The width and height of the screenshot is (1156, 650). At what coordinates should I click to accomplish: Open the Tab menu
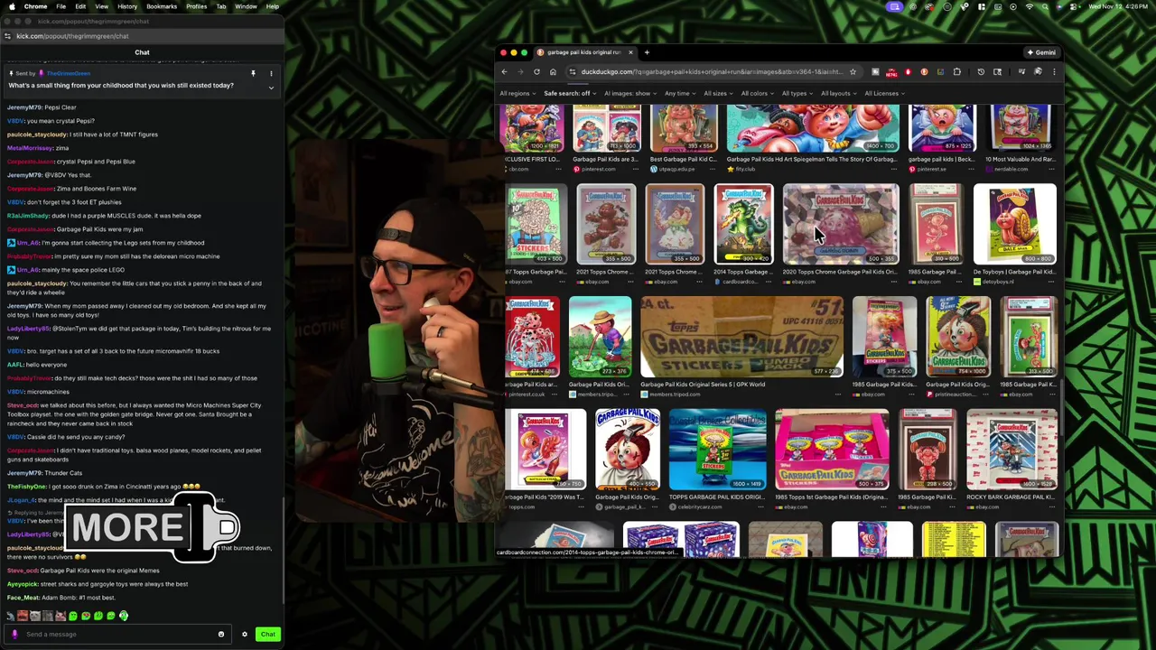click(220, 6)
